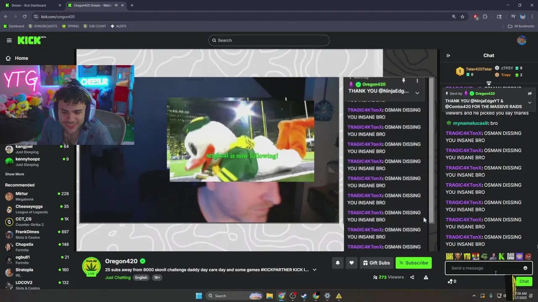Collapse the chat panel with arrow icon
Image resolution: width=538 pixels, height=302 pixels.
coord(448,55)
